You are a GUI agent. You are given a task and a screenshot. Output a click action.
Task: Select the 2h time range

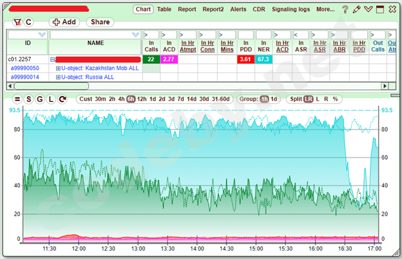pos(112,99)
